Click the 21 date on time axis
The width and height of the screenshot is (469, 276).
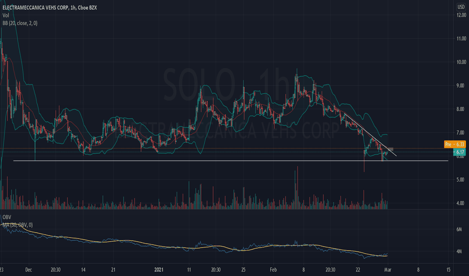[x=113, y=270]
